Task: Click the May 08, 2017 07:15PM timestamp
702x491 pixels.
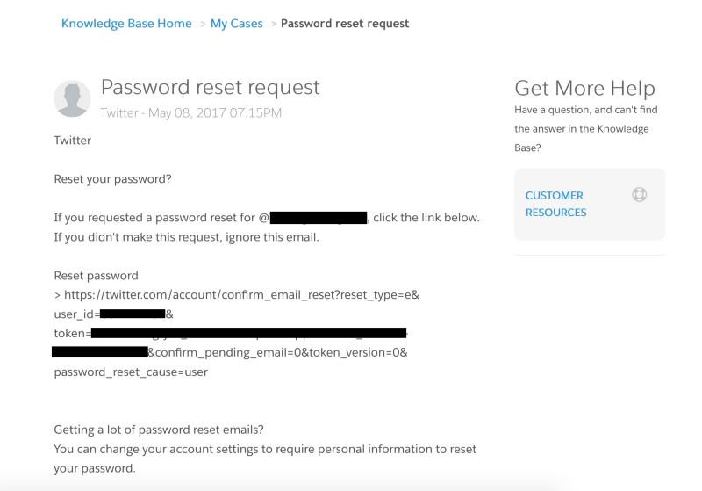Action: click(x=215, y=112)
